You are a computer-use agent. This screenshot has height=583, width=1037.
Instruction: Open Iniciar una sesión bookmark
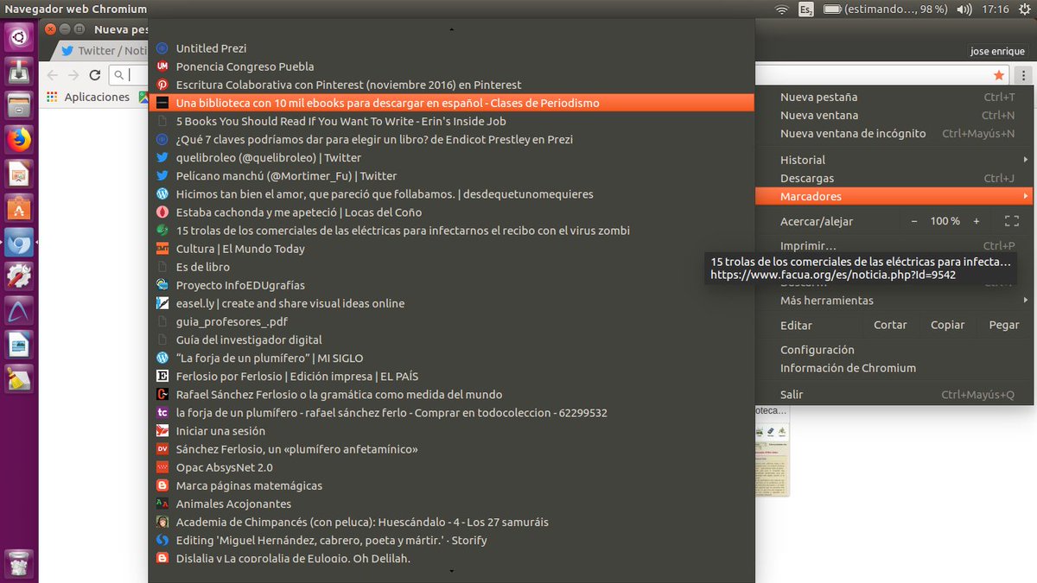tap(451, 431)
